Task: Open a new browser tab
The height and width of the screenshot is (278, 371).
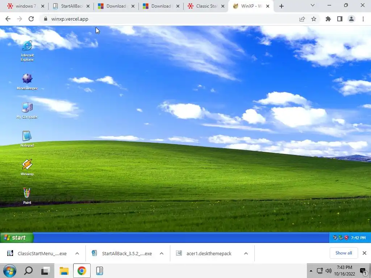Action: [281, 6]
